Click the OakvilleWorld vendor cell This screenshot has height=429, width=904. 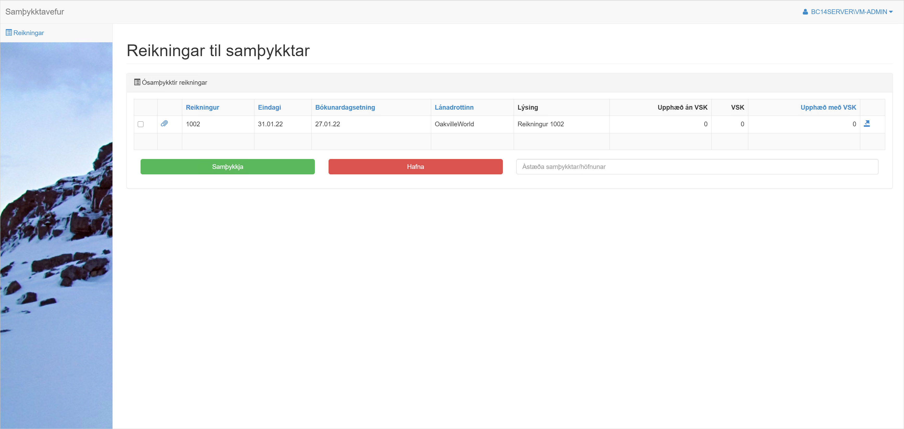[x=454, y=124]
